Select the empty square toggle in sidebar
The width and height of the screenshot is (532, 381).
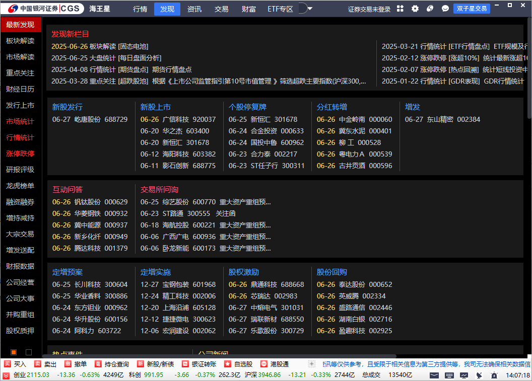pos(29,352)
